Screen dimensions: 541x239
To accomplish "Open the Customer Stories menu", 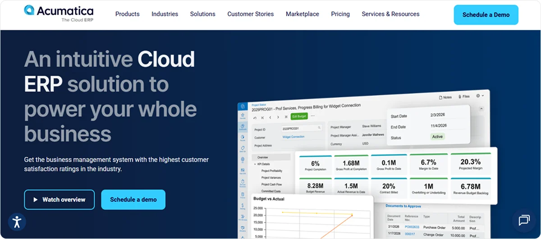I will (x=251, y=14).
